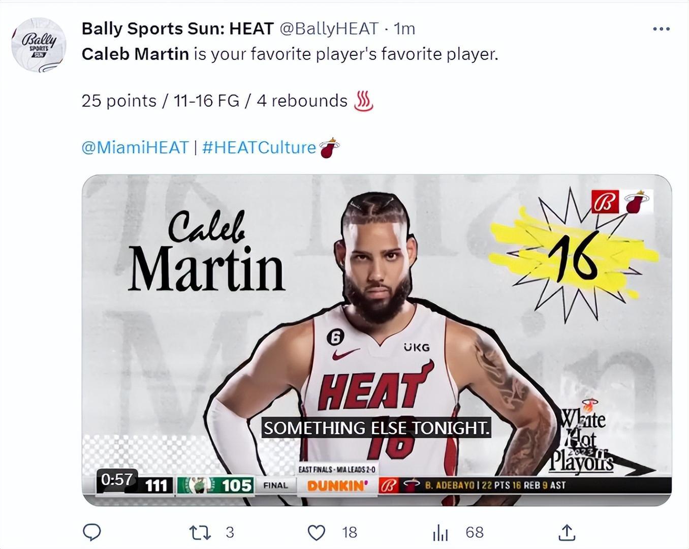Click the hot springs emoji after rebounds

pos(363,101)
